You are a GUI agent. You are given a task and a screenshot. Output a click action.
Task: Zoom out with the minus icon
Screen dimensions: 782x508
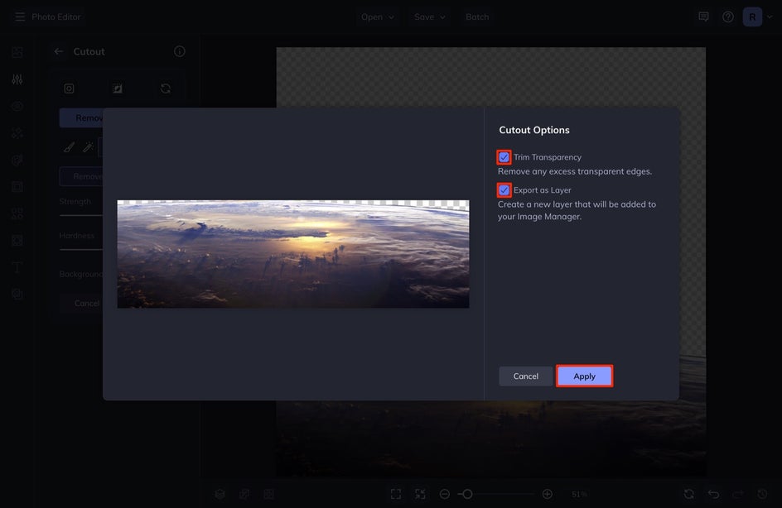coord(445,494)
